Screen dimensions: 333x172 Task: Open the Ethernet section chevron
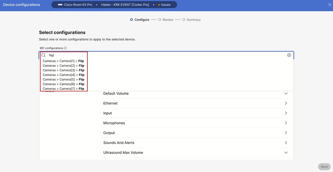click(286, 103)
